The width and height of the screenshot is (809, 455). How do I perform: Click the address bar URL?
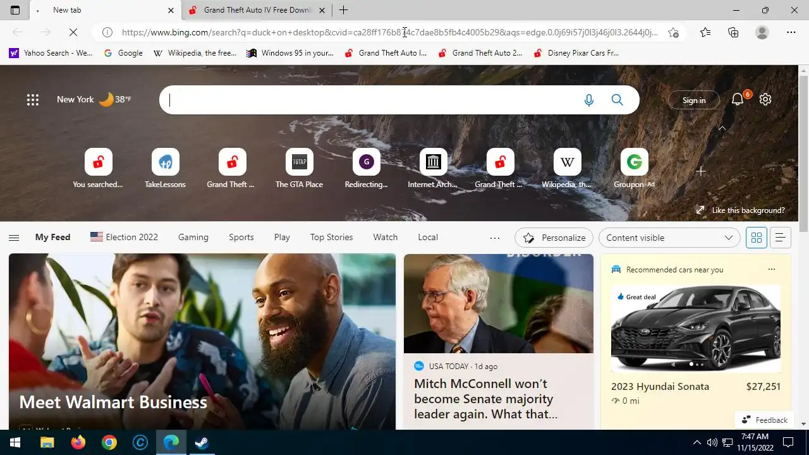(x=389, y=32)
